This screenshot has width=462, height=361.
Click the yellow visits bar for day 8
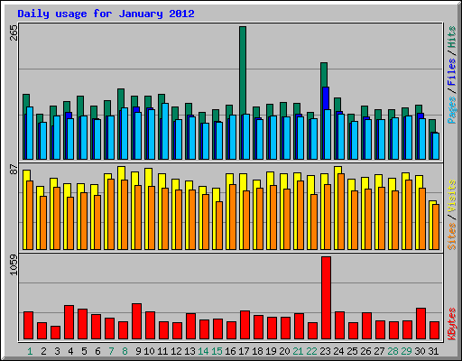(x=120, y=208)
